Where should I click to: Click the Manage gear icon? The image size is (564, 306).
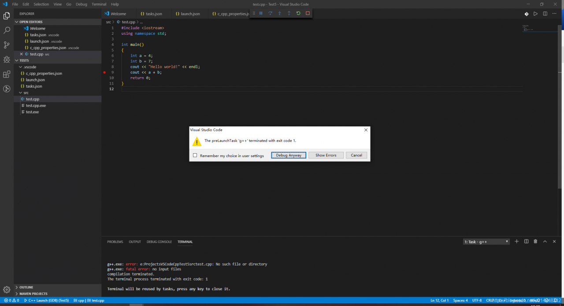(7, 290)
